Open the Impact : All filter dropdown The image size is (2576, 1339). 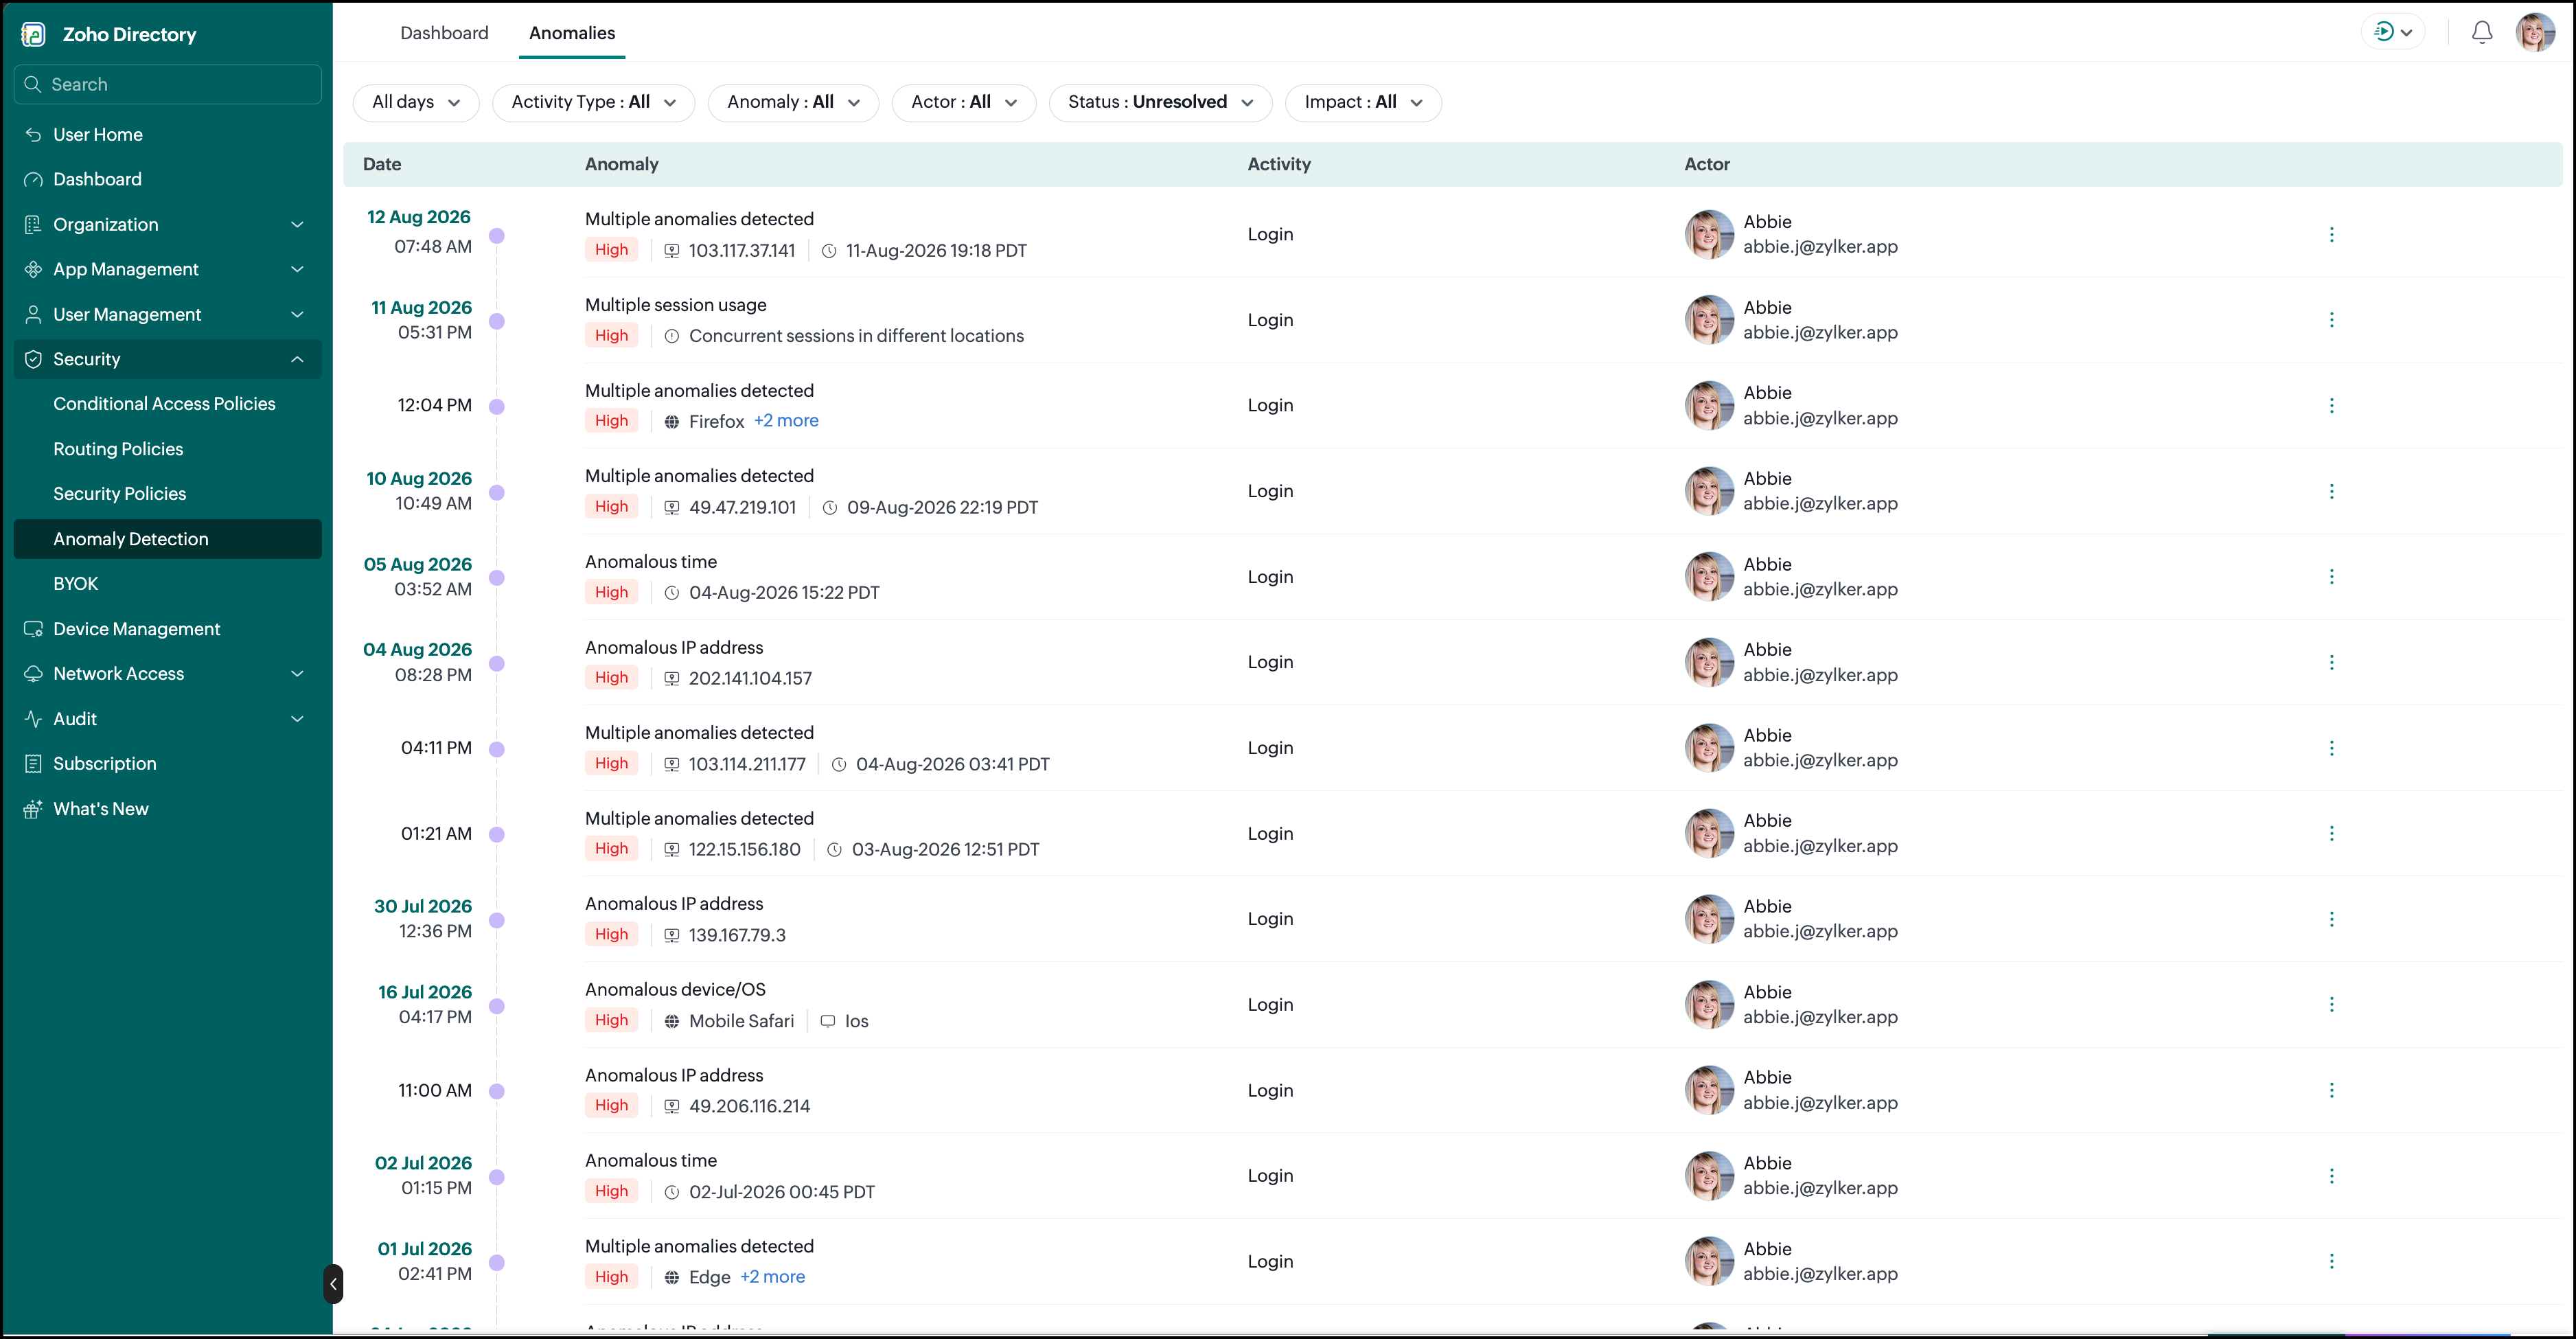click(x=1363, y=102)
